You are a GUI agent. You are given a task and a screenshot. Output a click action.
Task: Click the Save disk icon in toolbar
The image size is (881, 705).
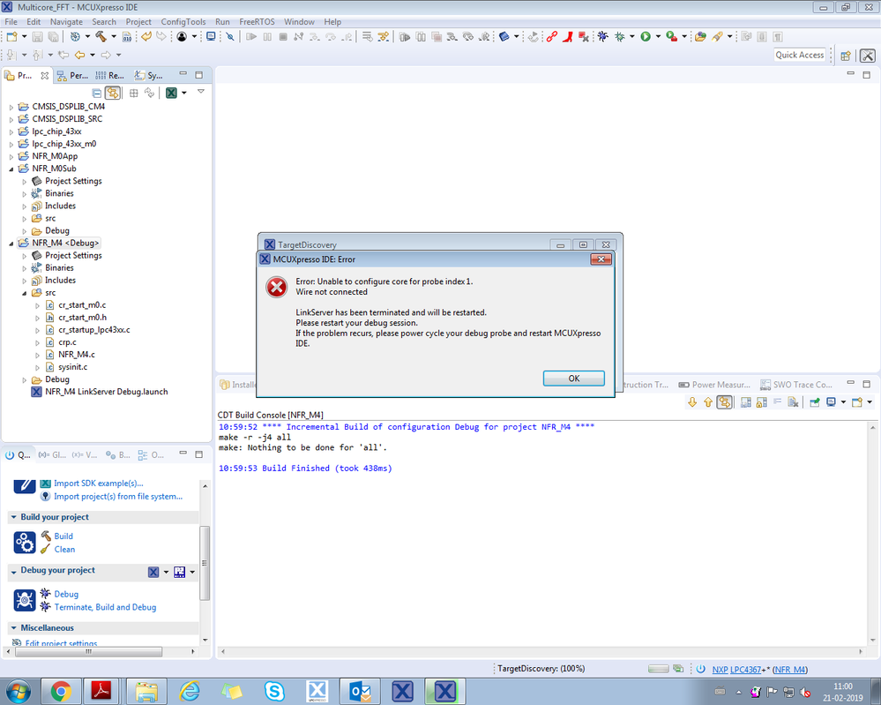pyautogui.click(x=37, y=36)
